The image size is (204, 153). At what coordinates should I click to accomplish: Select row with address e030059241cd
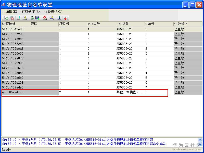point(102,92)
